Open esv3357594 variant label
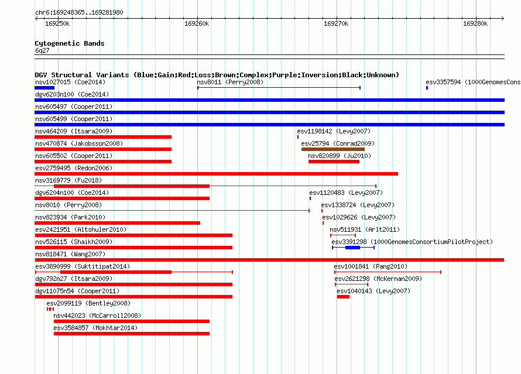Image resolution: width=521 pixels, height=374 pixels. [473, 82]
